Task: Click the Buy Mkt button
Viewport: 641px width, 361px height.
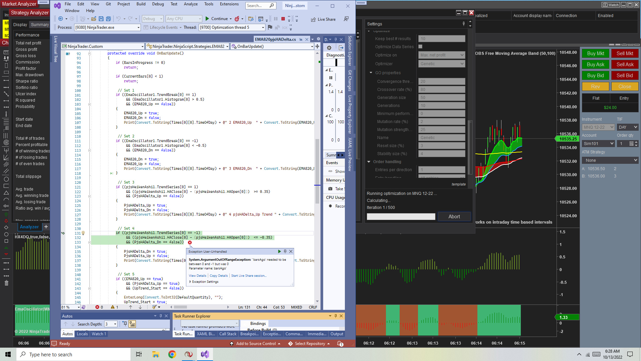Action: (x=596, y=53)
